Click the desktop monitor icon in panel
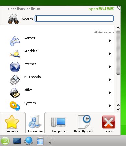 (x=17, y=141)
